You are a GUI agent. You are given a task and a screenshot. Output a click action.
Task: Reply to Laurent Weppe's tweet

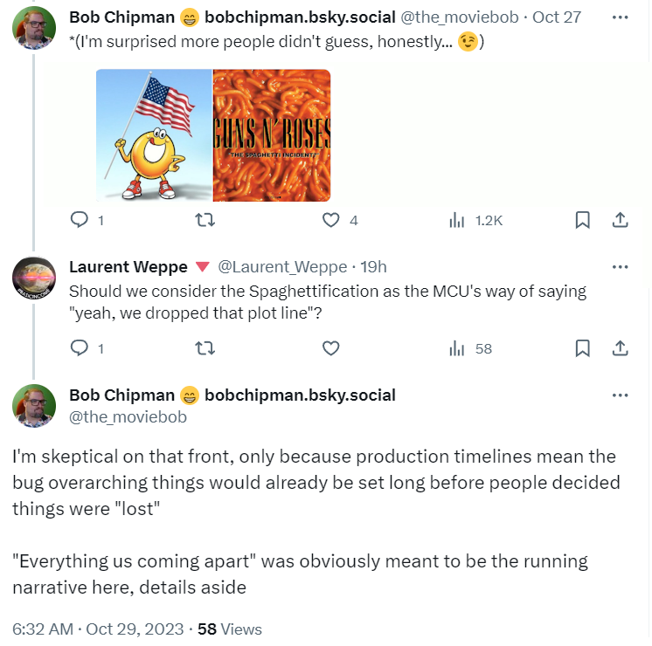click(80, 348)
